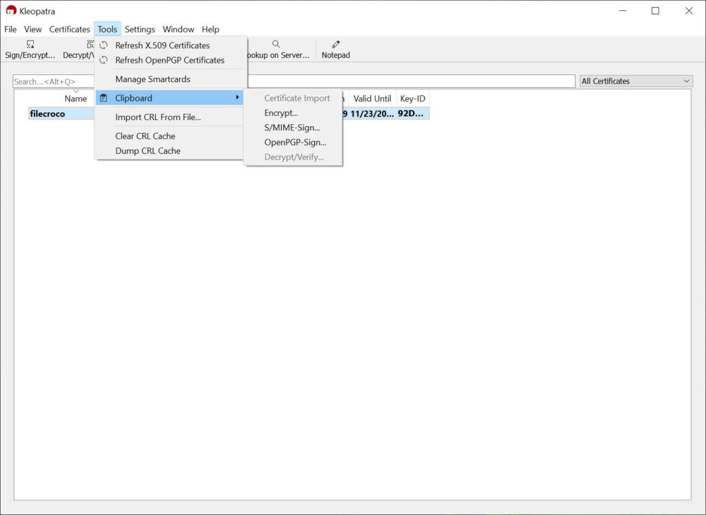Close the Kleopatra window
The width and height of the screenshot is (706, 515).
coord(689,11)
